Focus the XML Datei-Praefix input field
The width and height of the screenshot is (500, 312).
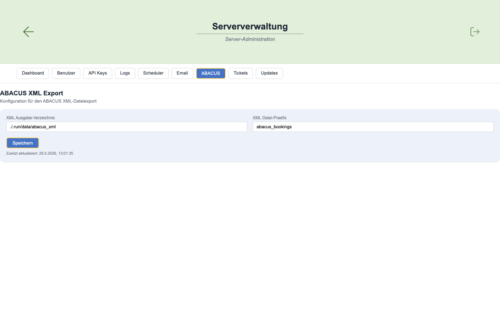(x=373, y=127)
